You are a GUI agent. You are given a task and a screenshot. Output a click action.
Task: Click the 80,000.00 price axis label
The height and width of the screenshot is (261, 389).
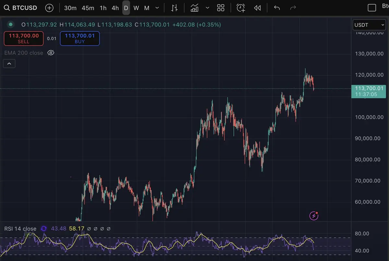368,159
